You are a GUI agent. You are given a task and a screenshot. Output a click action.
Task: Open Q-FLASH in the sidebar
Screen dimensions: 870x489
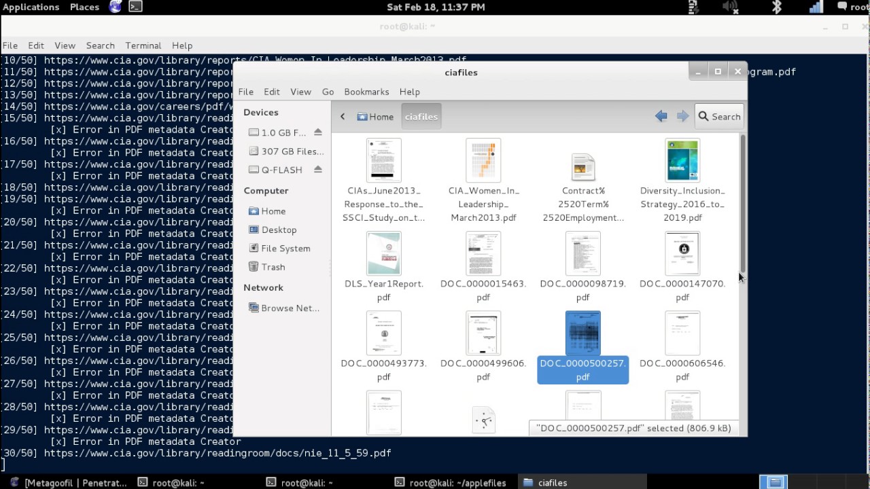[x=275, y=170]
